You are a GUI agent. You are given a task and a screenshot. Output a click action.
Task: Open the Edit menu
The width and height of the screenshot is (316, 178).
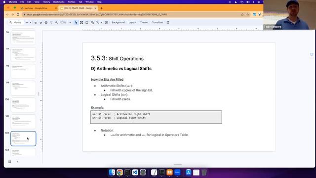29,2
